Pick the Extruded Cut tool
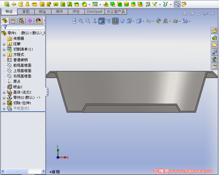The width and height of the screenshot is (219, 175). point(42,4)
